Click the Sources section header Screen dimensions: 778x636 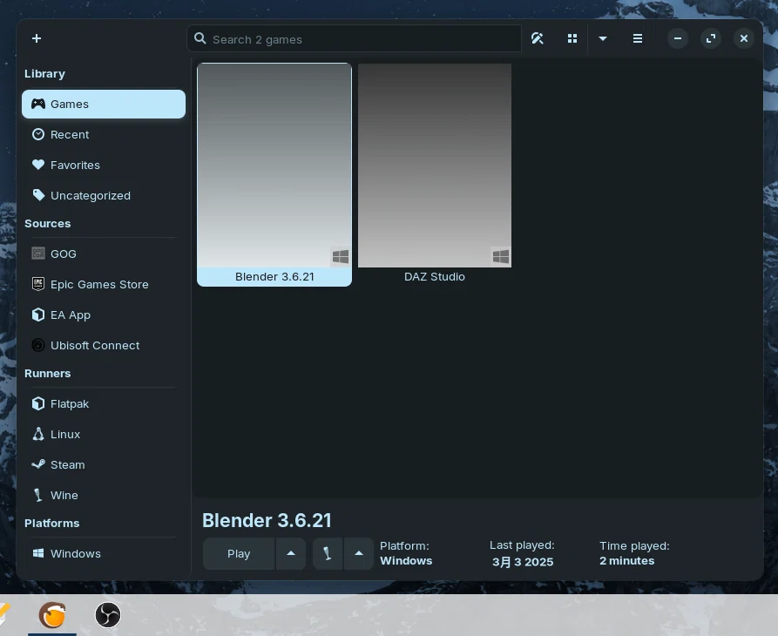(48, 223)
